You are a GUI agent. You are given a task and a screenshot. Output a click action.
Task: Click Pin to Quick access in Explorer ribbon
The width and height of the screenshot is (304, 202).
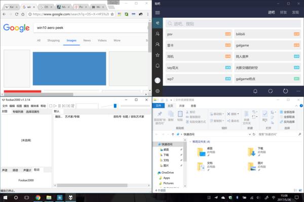pyautogui.click(x=160, y=118)
